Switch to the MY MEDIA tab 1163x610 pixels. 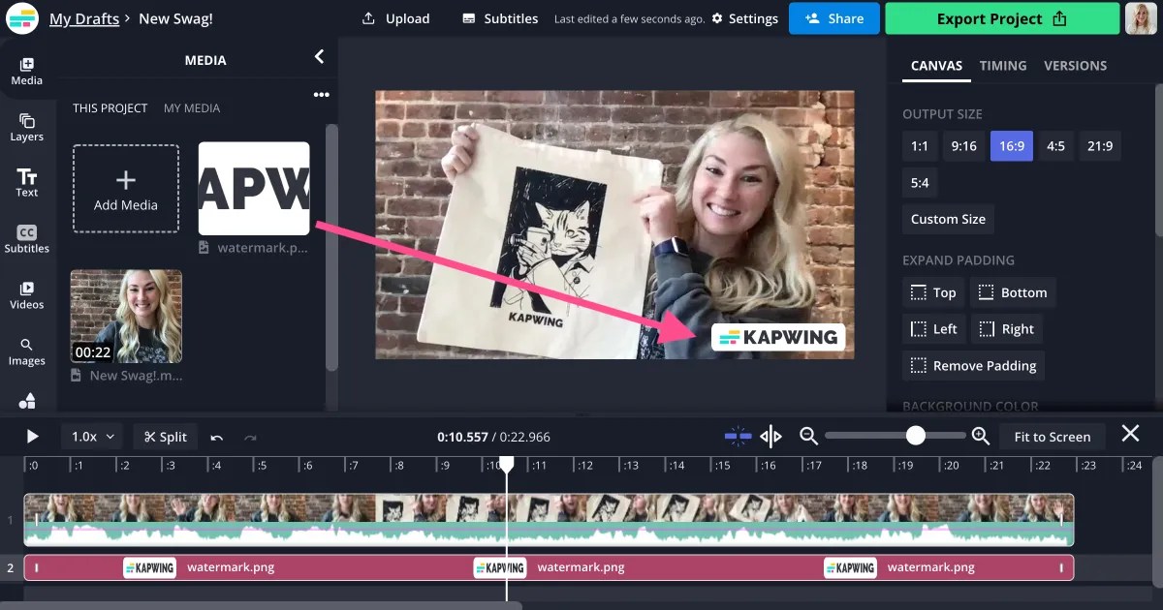pos(192,107)
